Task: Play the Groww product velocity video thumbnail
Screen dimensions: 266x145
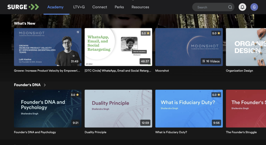Action: point(48,47)
